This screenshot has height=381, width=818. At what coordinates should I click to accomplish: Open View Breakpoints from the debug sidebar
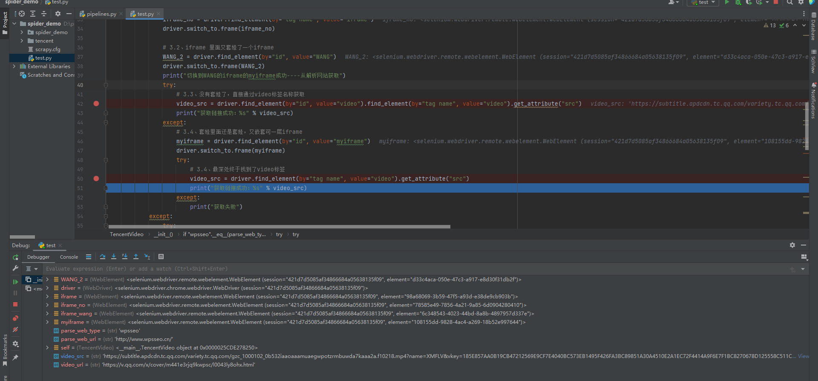[x=15, y=318]
